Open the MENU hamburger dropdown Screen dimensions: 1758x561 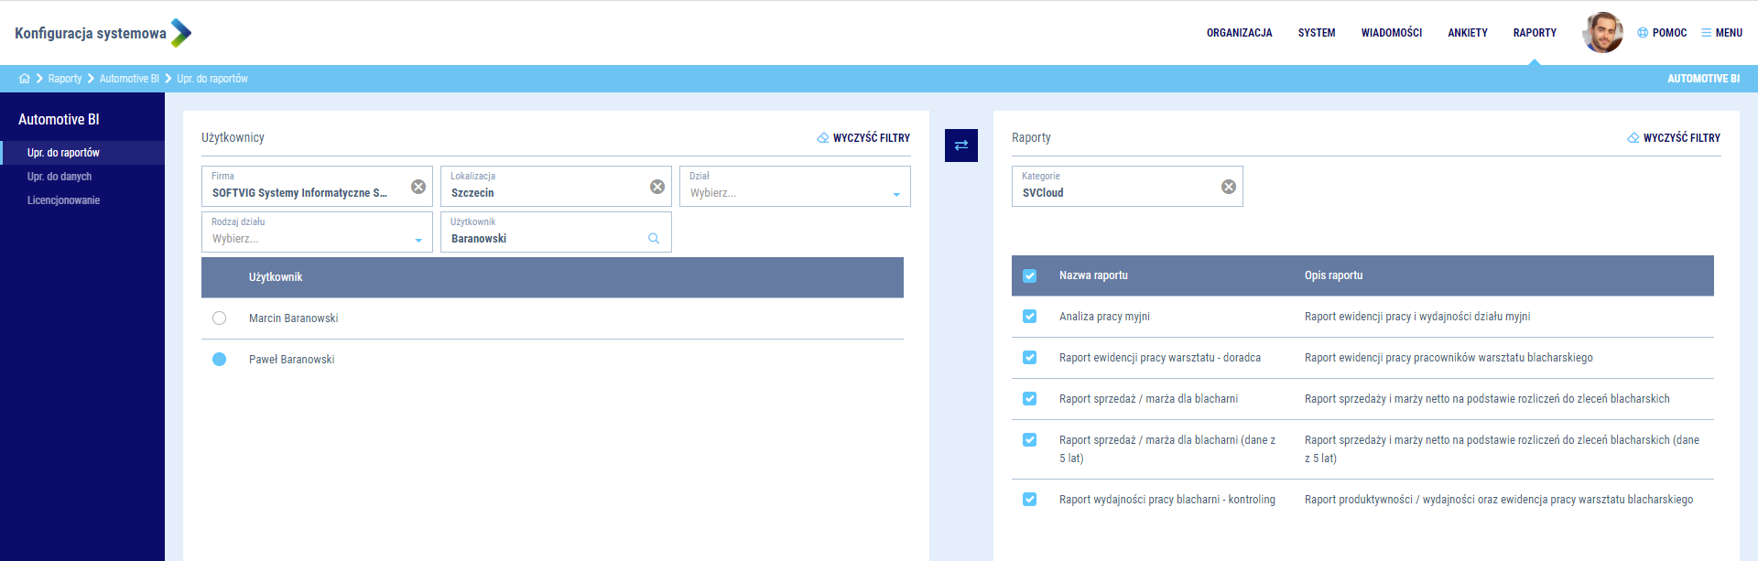(x=1721, y=33)
